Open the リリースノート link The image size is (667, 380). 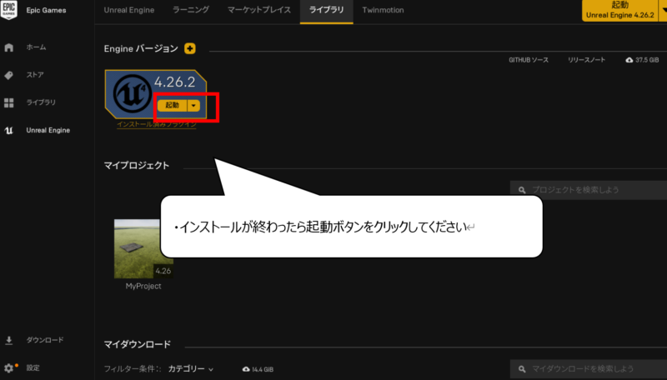(x=586, y=60)
